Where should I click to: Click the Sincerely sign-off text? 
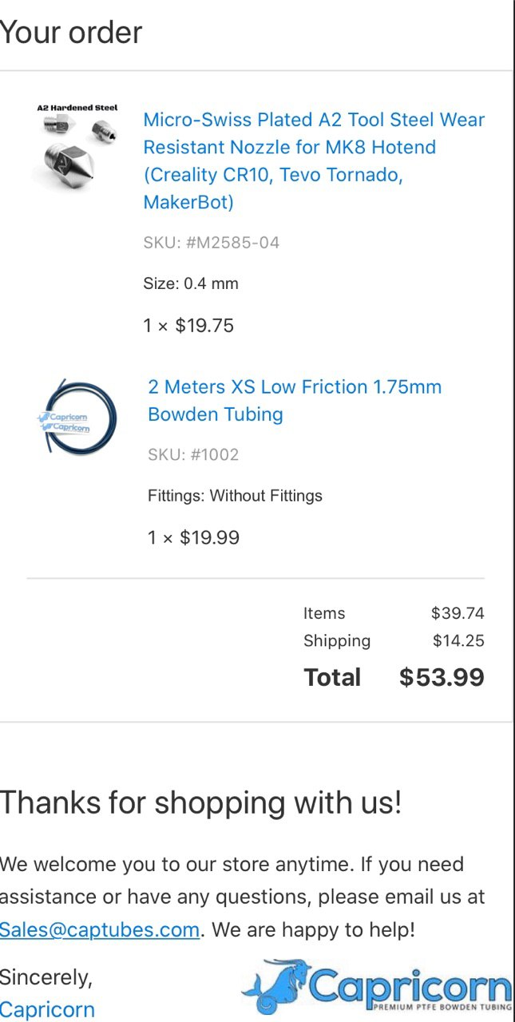pos(46,976)
